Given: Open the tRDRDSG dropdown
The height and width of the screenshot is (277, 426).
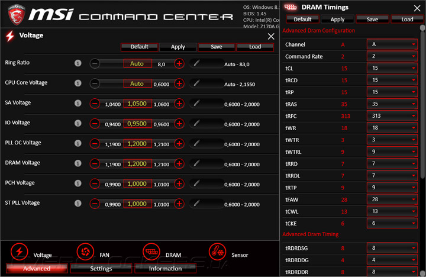Looking at the screenshot, I should pyautogui.click(x=392, y=248).
